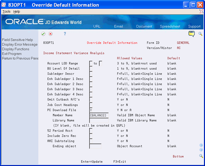The height and width of the screenshot is (166, 205).
Task: Select the Spreadsheet tab link
Action: (x=170, y=26)
